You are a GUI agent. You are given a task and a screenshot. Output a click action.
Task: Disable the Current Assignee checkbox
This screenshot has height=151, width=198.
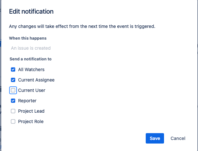click(x=13, y=80)
